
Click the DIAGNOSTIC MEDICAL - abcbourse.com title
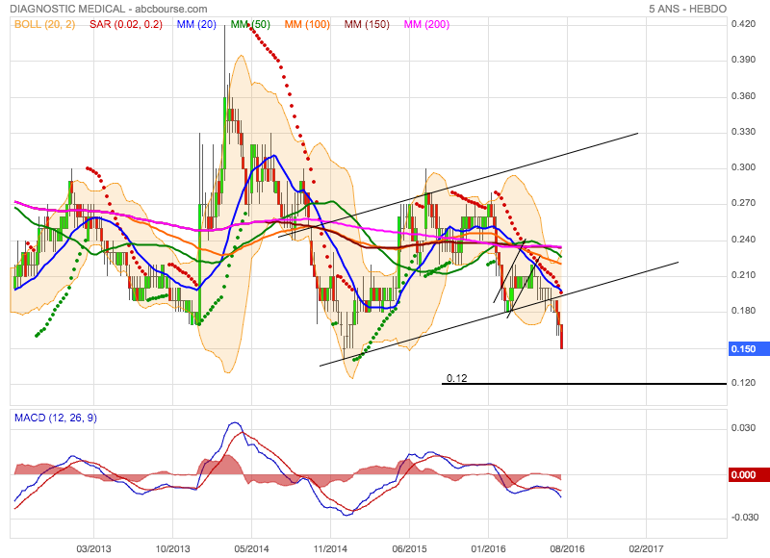109,9
